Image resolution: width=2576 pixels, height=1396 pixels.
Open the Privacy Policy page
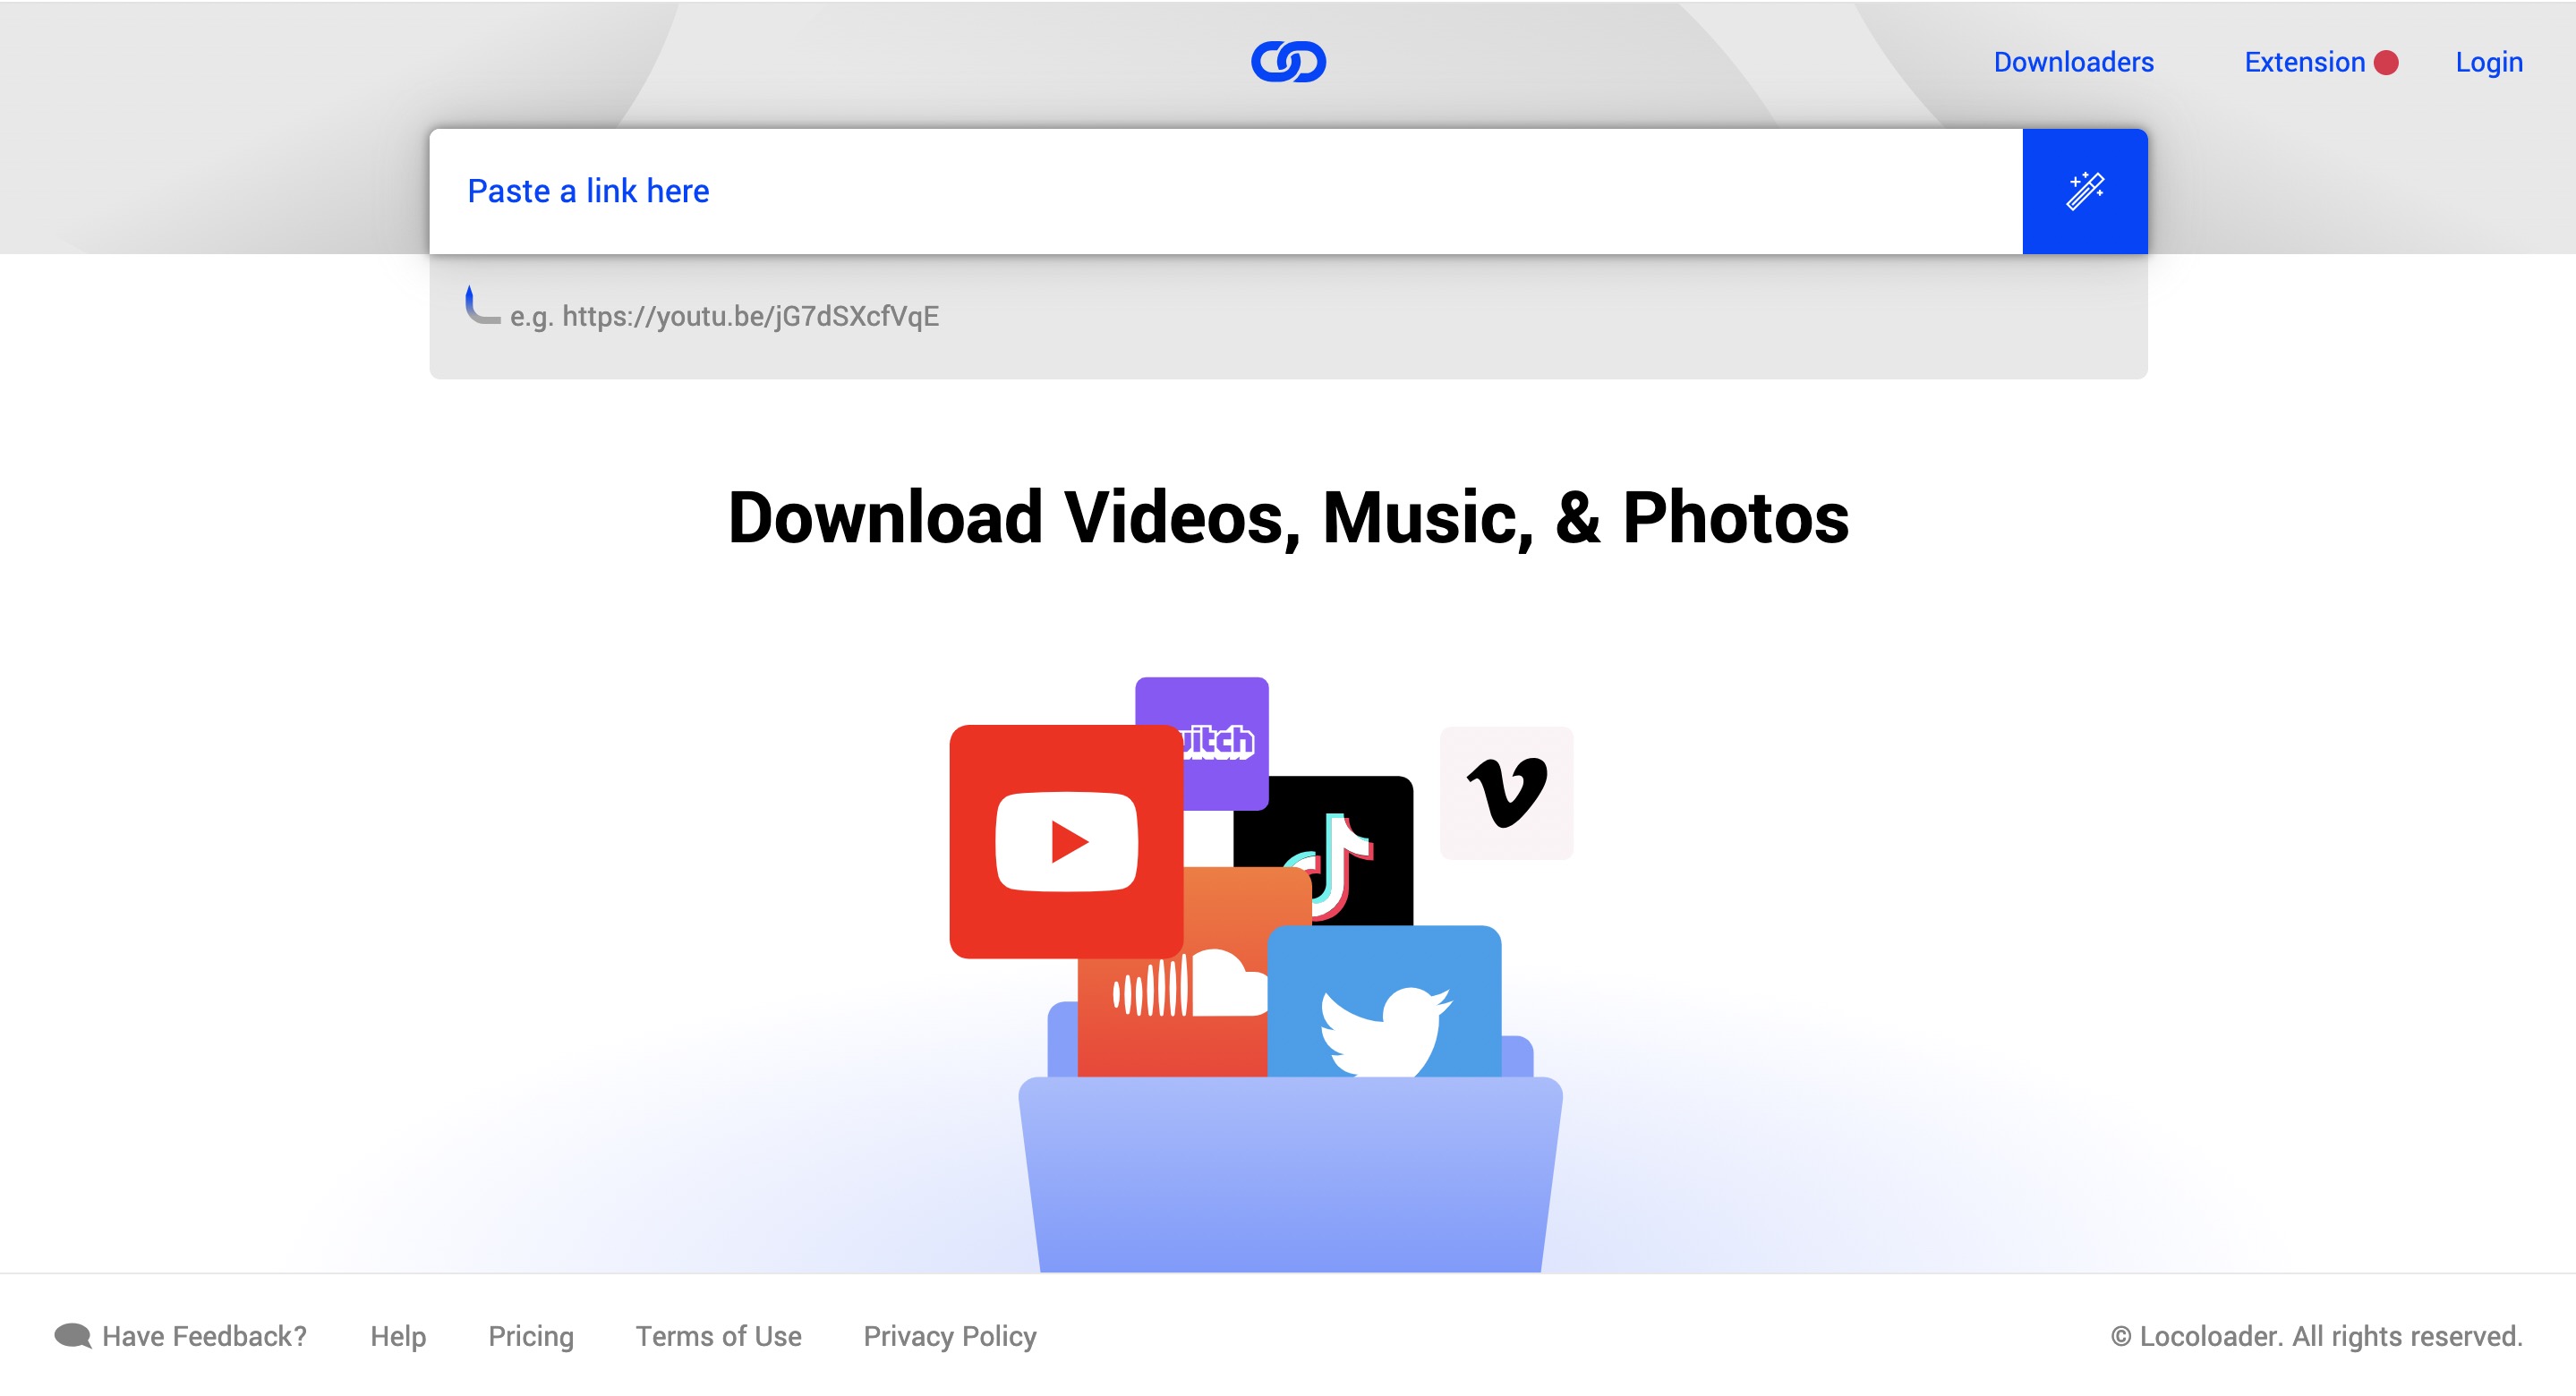point(950,1336)
